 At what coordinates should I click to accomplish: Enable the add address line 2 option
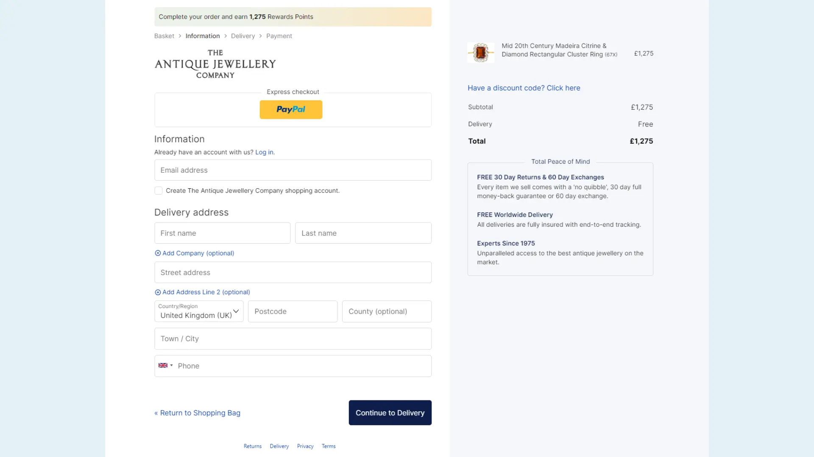pos(202,292)
